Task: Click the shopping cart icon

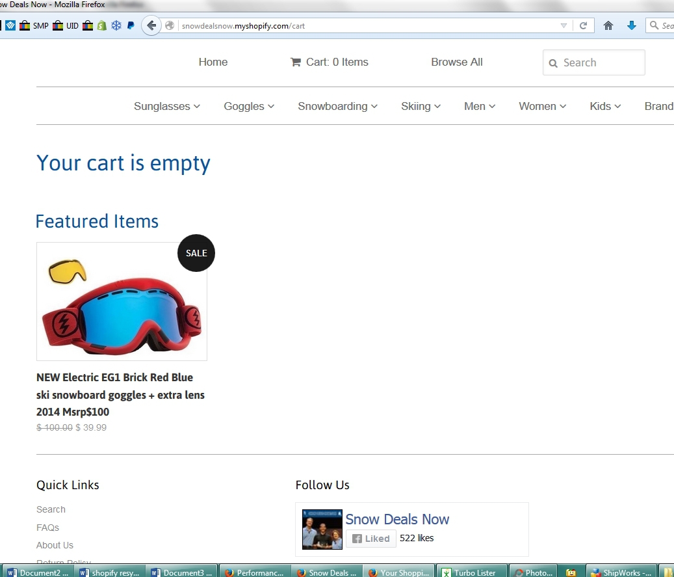Action: click(296, 62)
